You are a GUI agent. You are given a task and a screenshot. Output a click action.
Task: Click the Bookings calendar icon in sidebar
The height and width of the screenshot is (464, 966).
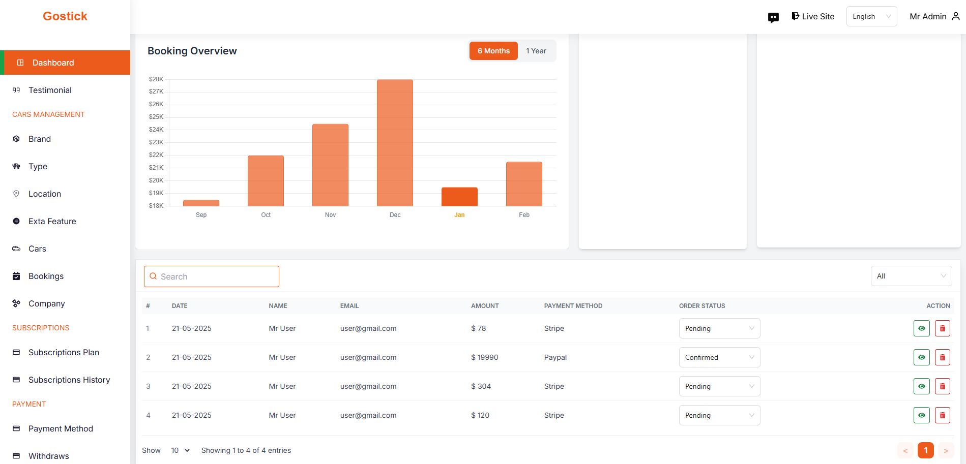pyautogui.click(x=16, y=276)
